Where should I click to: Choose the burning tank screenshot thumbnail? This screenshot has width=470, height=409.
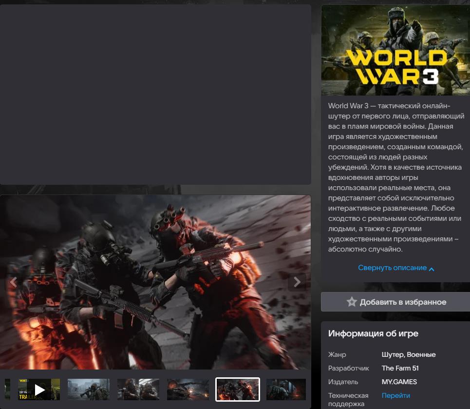click(x=188, y=390)
